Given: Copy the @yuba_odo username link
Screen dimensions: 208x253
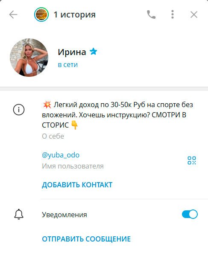Looking at the screenshot, I should 61,155.
